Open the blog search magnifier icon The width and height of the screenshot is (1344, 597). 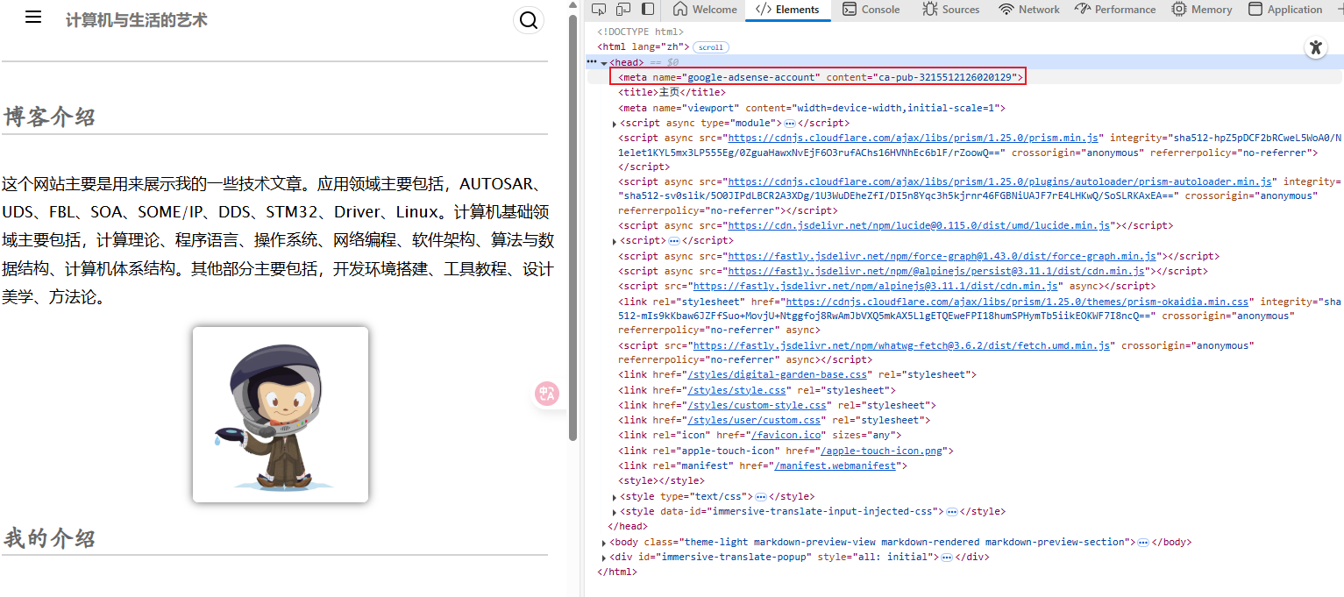point(529,19)
